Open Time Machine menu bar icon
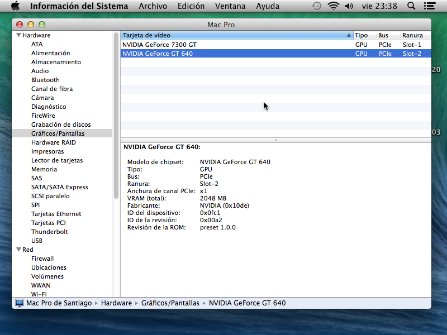Viewport: 447px width, 335px height. [x=316, y=6]
